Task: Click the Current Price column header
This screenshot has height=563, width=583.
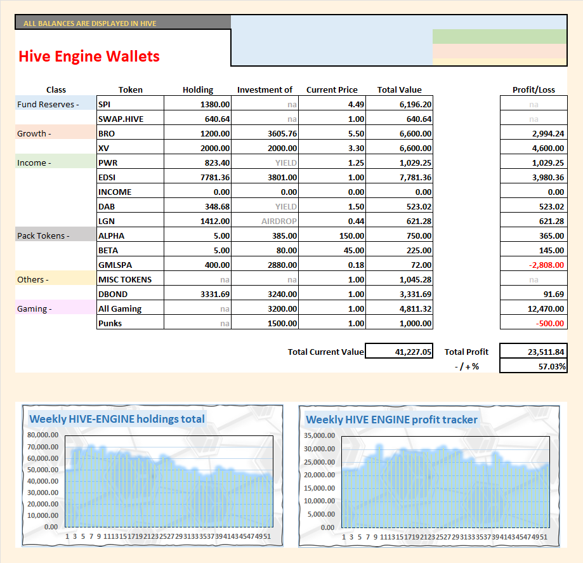Action: (x=332, y=89)
